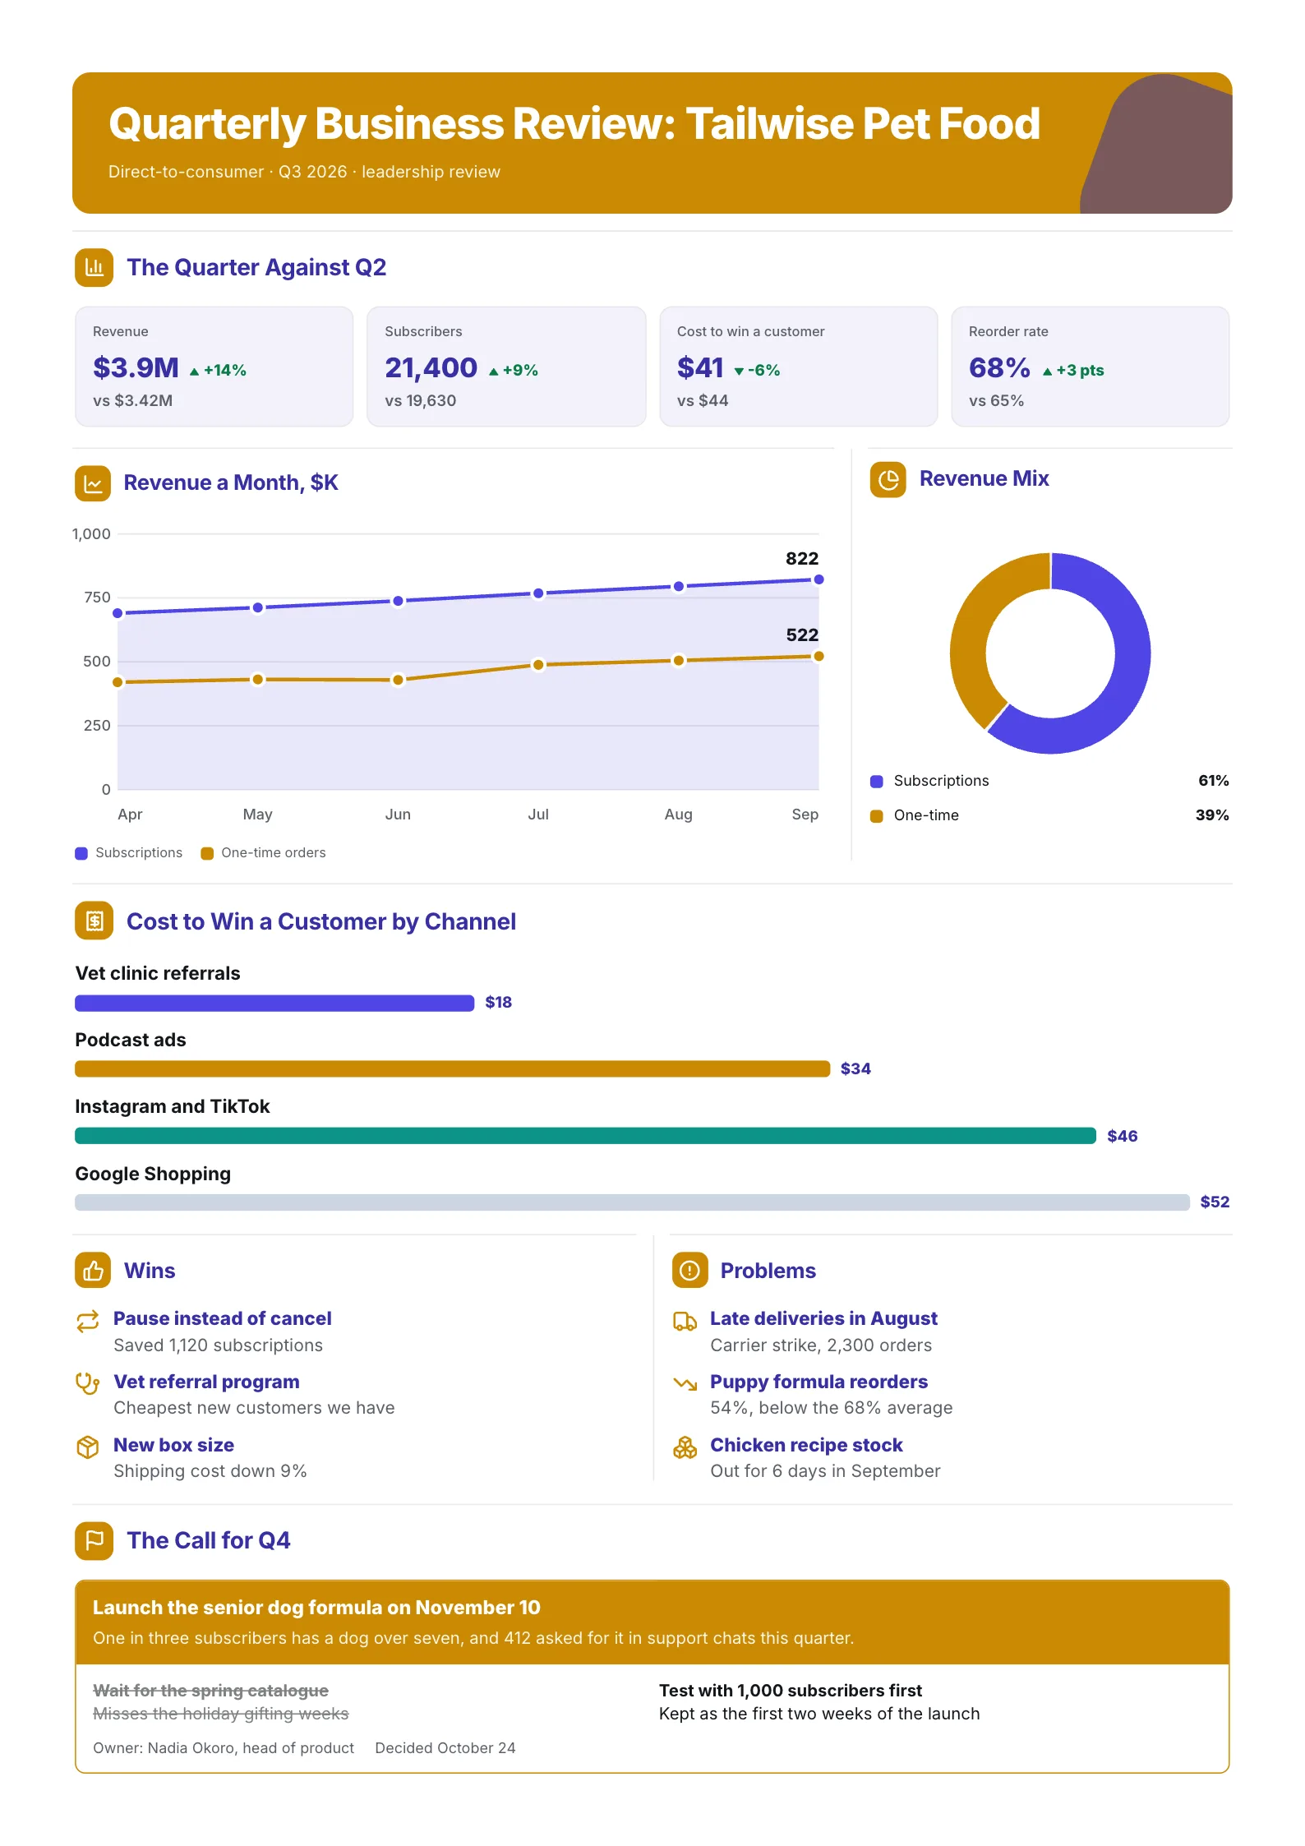This screenshot has width=1305, height=1846.
Task: Click the 61% value in the Revenue Mix legend
Action: point(1213,781)
